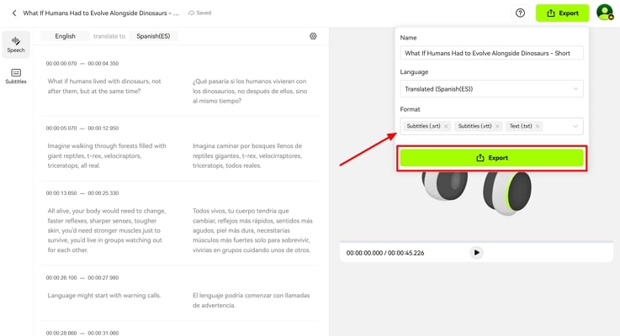Image resolution: width=620 pixels, height=336 pixels.
Task: Open the user profile avatar
Action: click(x=605, y=13)
